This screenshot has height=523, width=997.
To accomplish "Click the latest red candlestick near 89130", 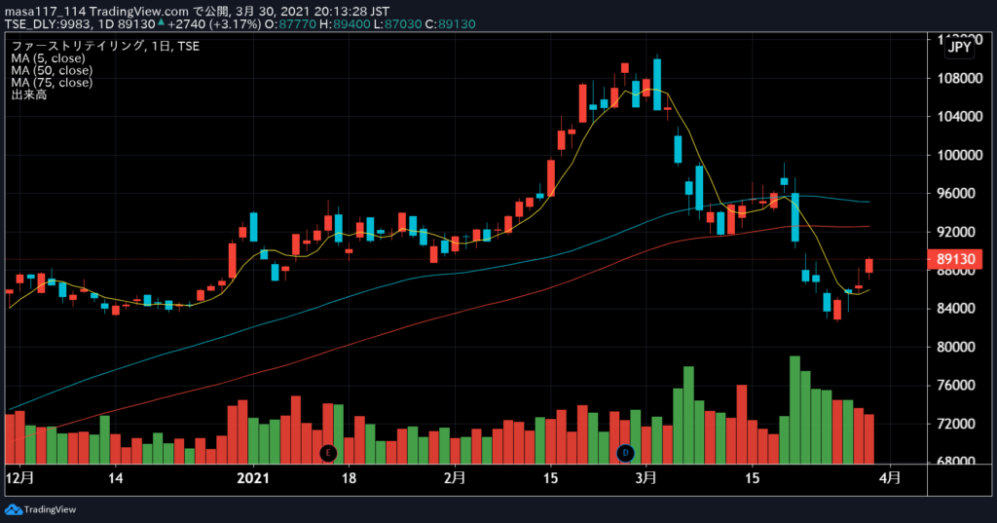I will [x=869, y=266].
